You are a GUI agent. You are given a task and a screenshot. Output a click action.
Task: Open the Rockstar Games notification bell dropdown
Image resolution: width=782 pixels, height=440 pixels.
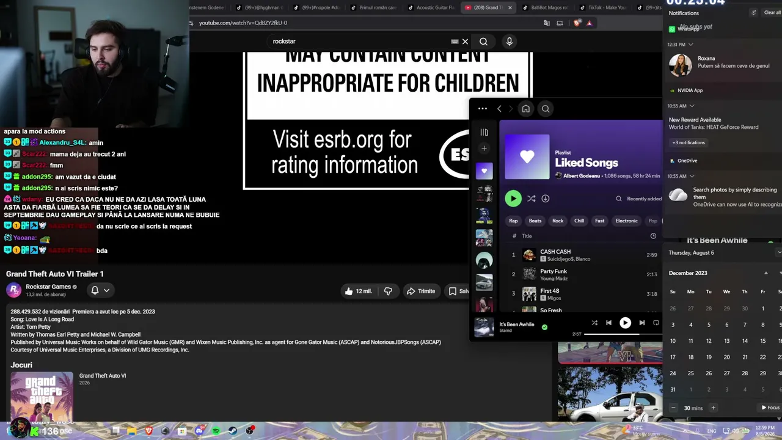[100, 290]
